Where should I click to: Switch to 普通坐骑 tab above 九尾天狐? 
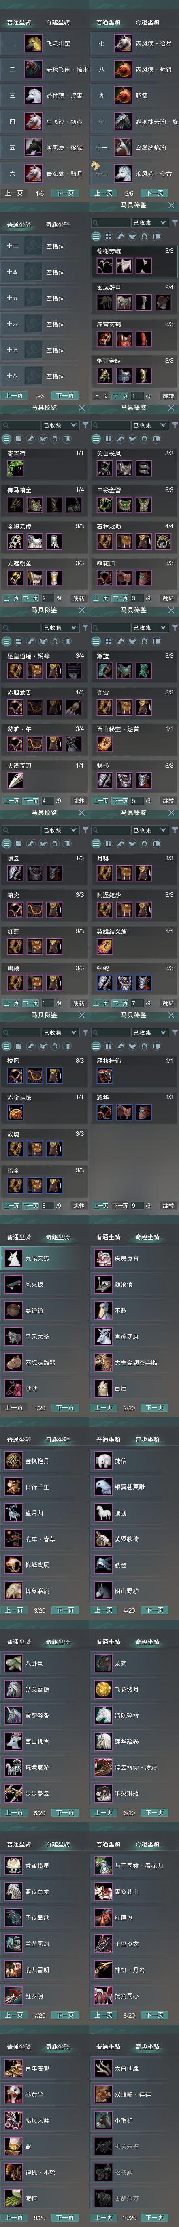(x=19, y=1237)
